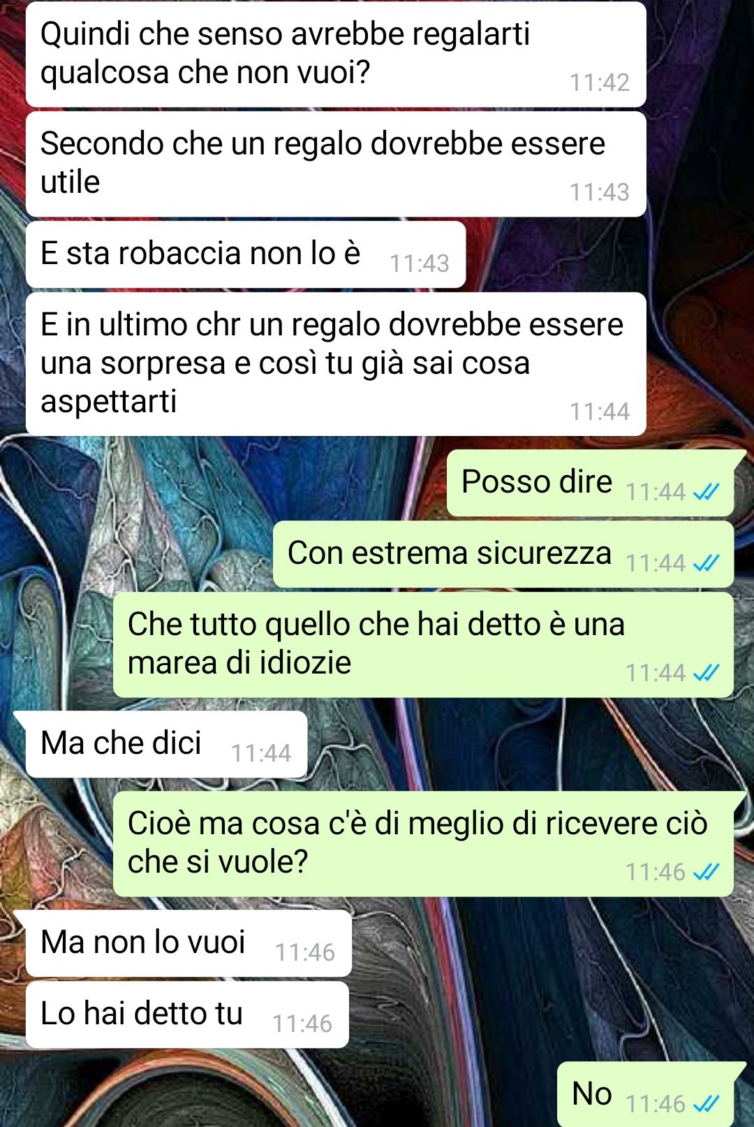Image resolution: width=754 pixels, height=1127 pixels.
Task: Tap the message 'Lo hai detto tu'
Action: pos(187,1015)
